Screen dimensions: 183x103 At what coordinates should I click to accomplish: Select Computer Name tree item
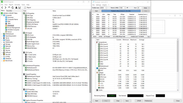click(13, 19)
